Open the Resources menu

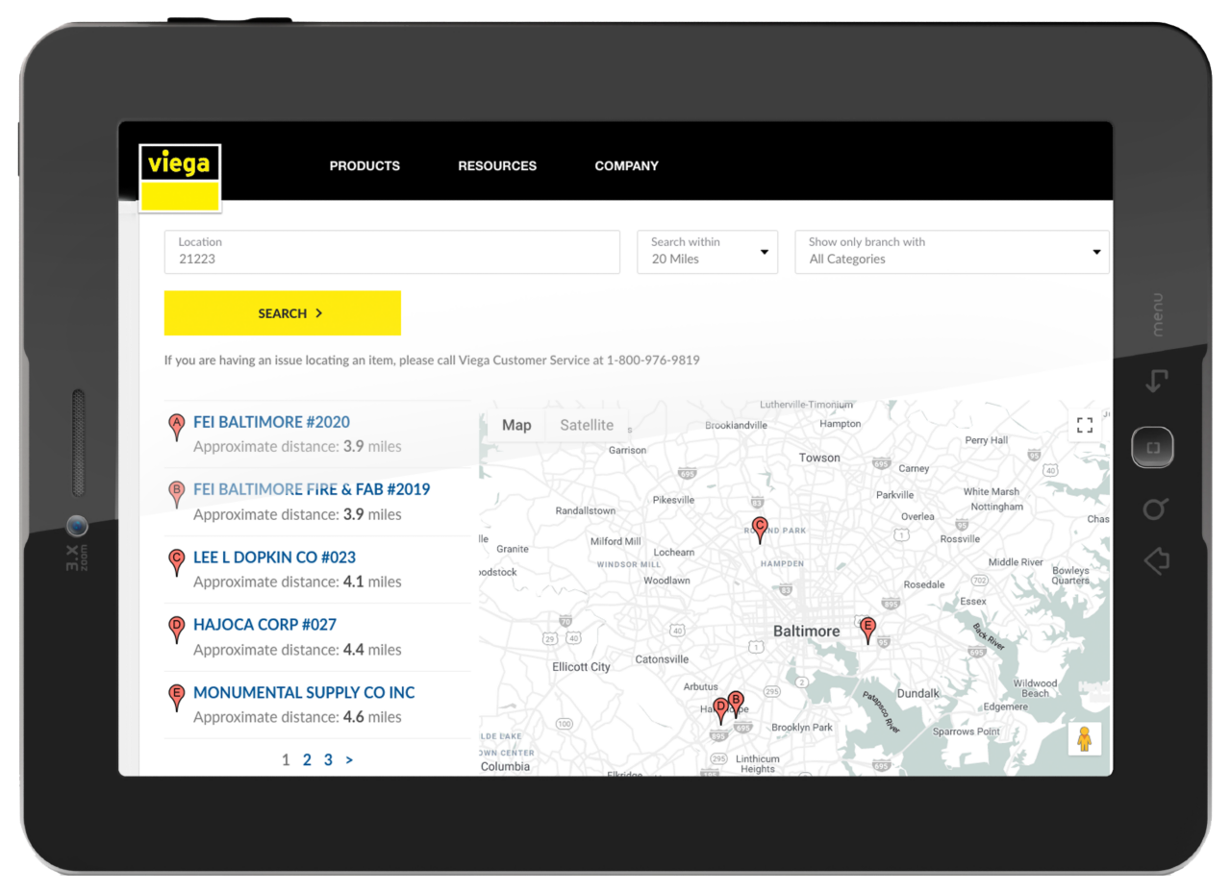(x=497, y=165)
